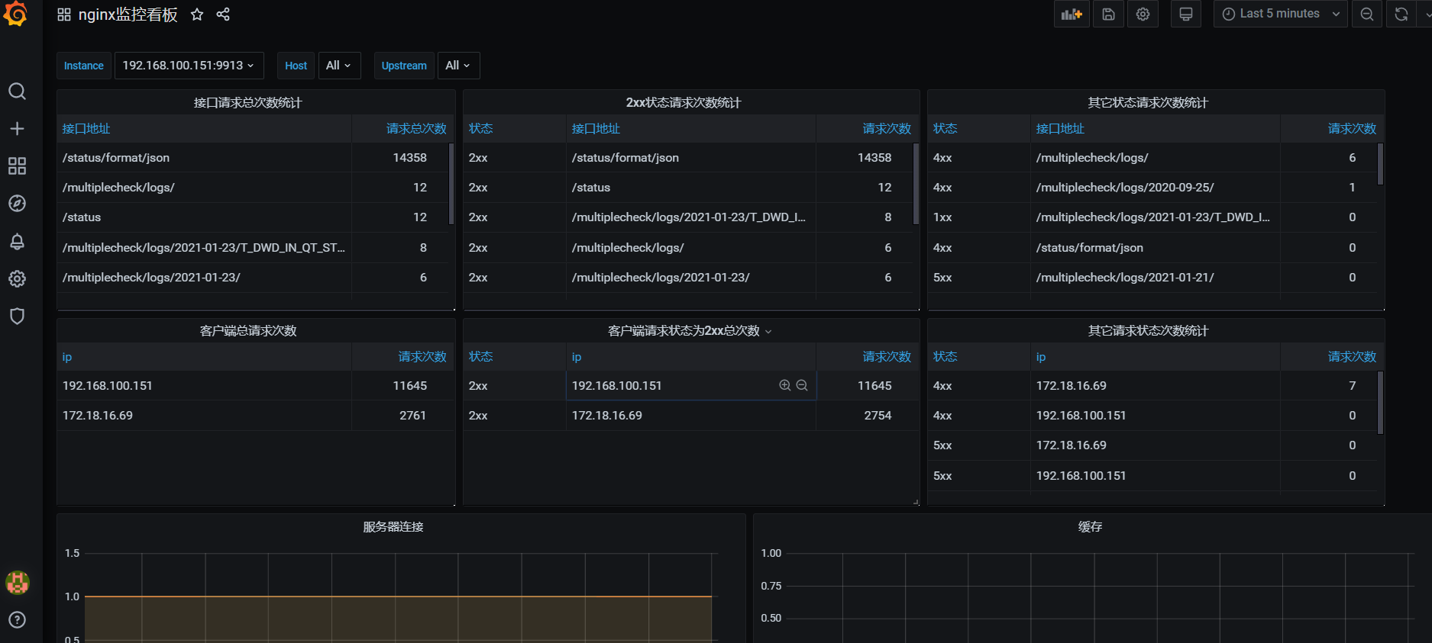Click the nginx监控看板 dashboard title

128,14
